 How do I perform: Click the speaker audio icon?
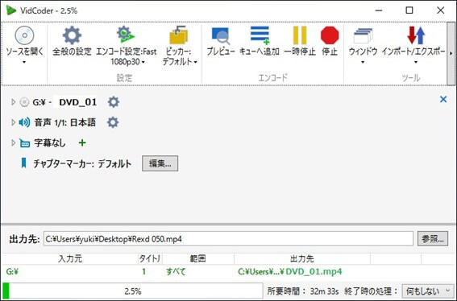coord(24,122)
